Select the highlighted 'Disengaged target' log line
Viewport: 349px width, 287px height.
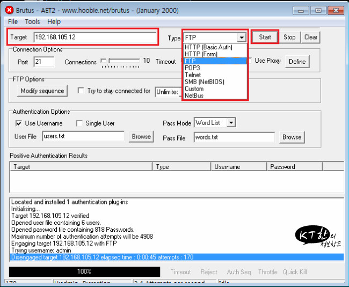click(x=177, y=257)
